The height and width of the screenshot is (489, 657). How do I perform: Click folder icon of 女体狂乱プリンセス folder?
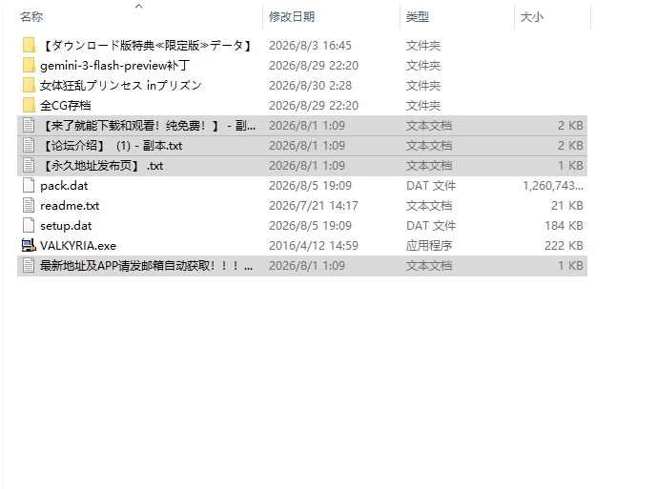(29, 86)
